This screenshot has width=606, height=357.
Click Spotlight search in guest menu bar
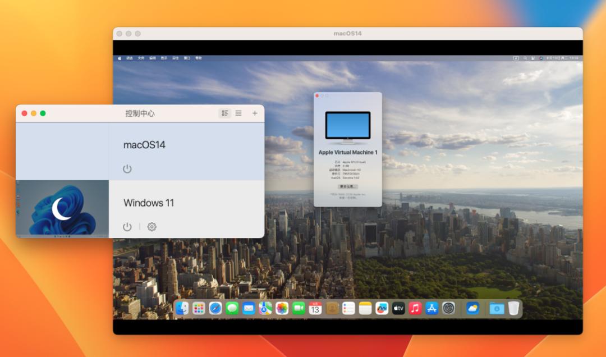click(x=525, y=58)
